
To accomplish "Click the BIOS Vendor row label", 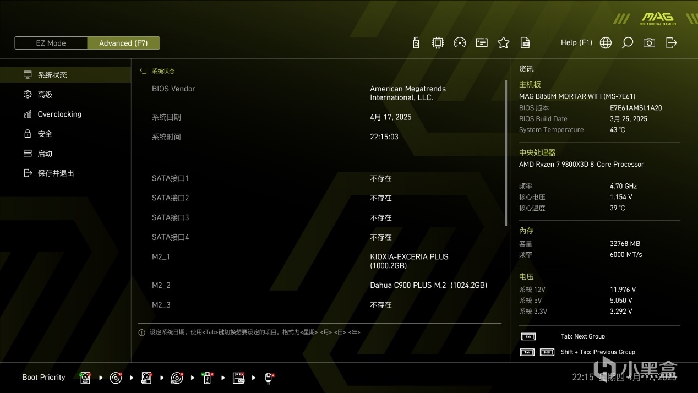I will [173, 89].
